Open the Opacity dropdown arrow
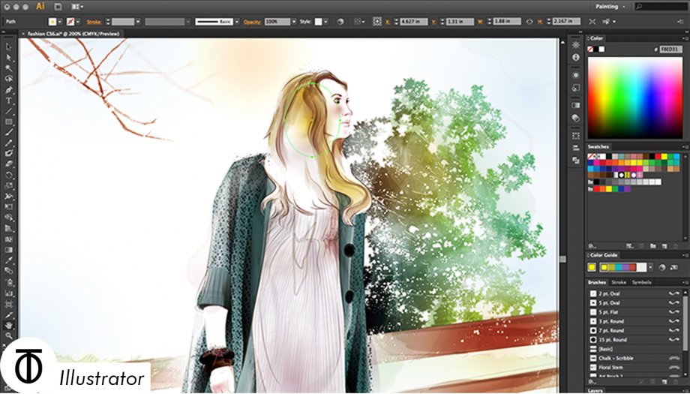Image resolution: width=690 pixels, height=394 pixels. point(294,22)
